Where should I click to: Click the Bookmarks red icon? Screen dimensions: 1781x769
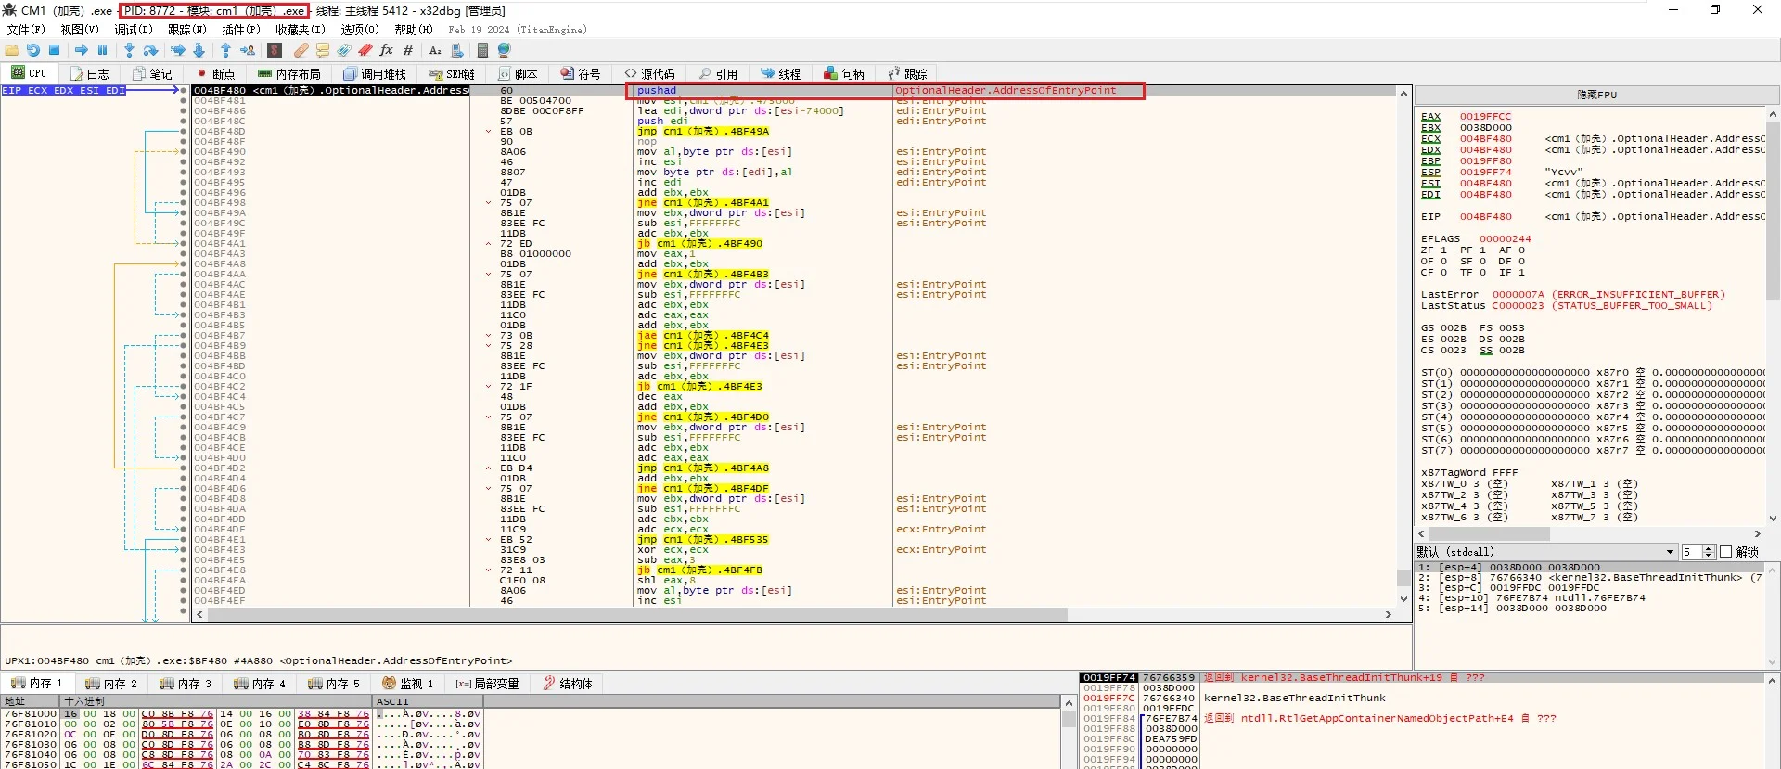[365, 50]
